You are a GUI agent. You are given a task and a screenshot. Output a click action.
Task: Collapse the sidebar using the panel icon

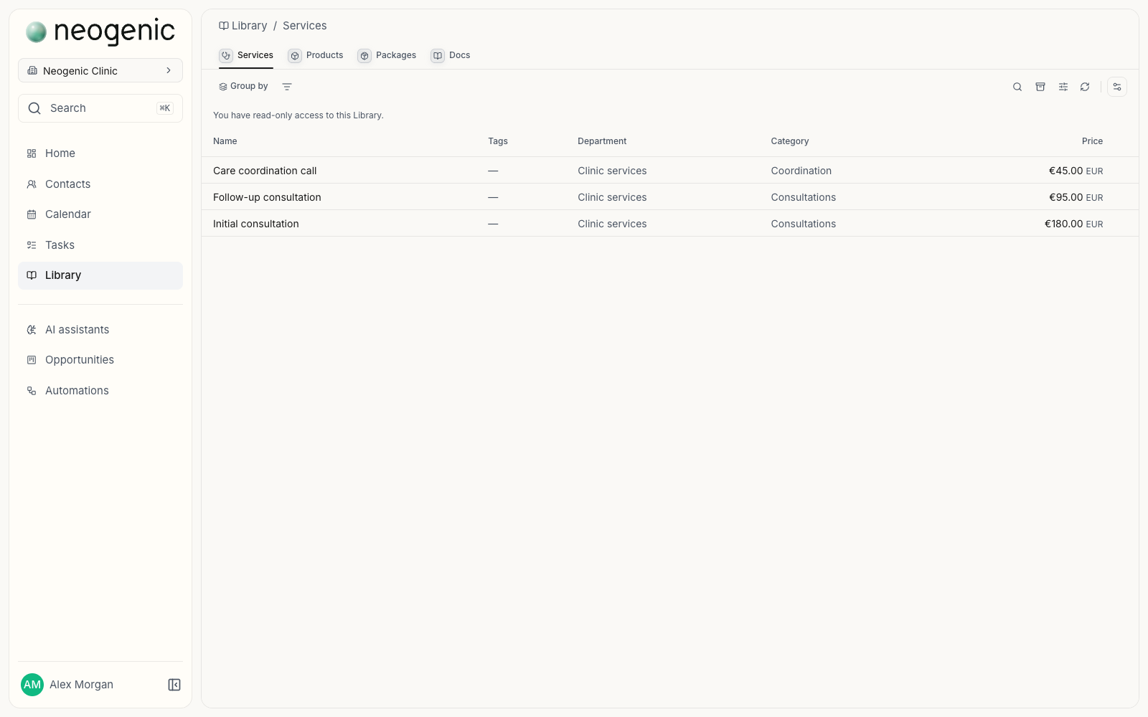click(174, 685)
